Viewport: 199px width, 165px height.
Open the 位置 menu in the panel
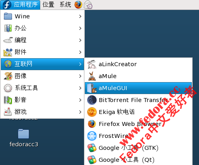[x=49, y=5]
